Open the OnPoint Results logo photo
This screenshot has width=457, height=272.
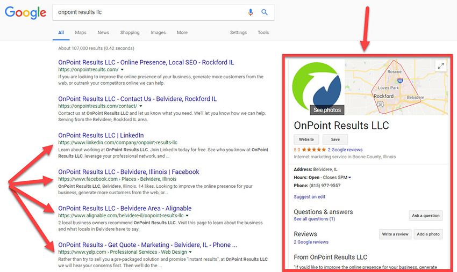pyautogui.click(x=317, y=87)
